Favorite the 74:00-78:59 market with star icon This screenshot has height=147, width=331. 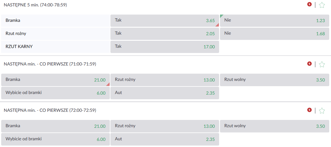pos(322,5)
